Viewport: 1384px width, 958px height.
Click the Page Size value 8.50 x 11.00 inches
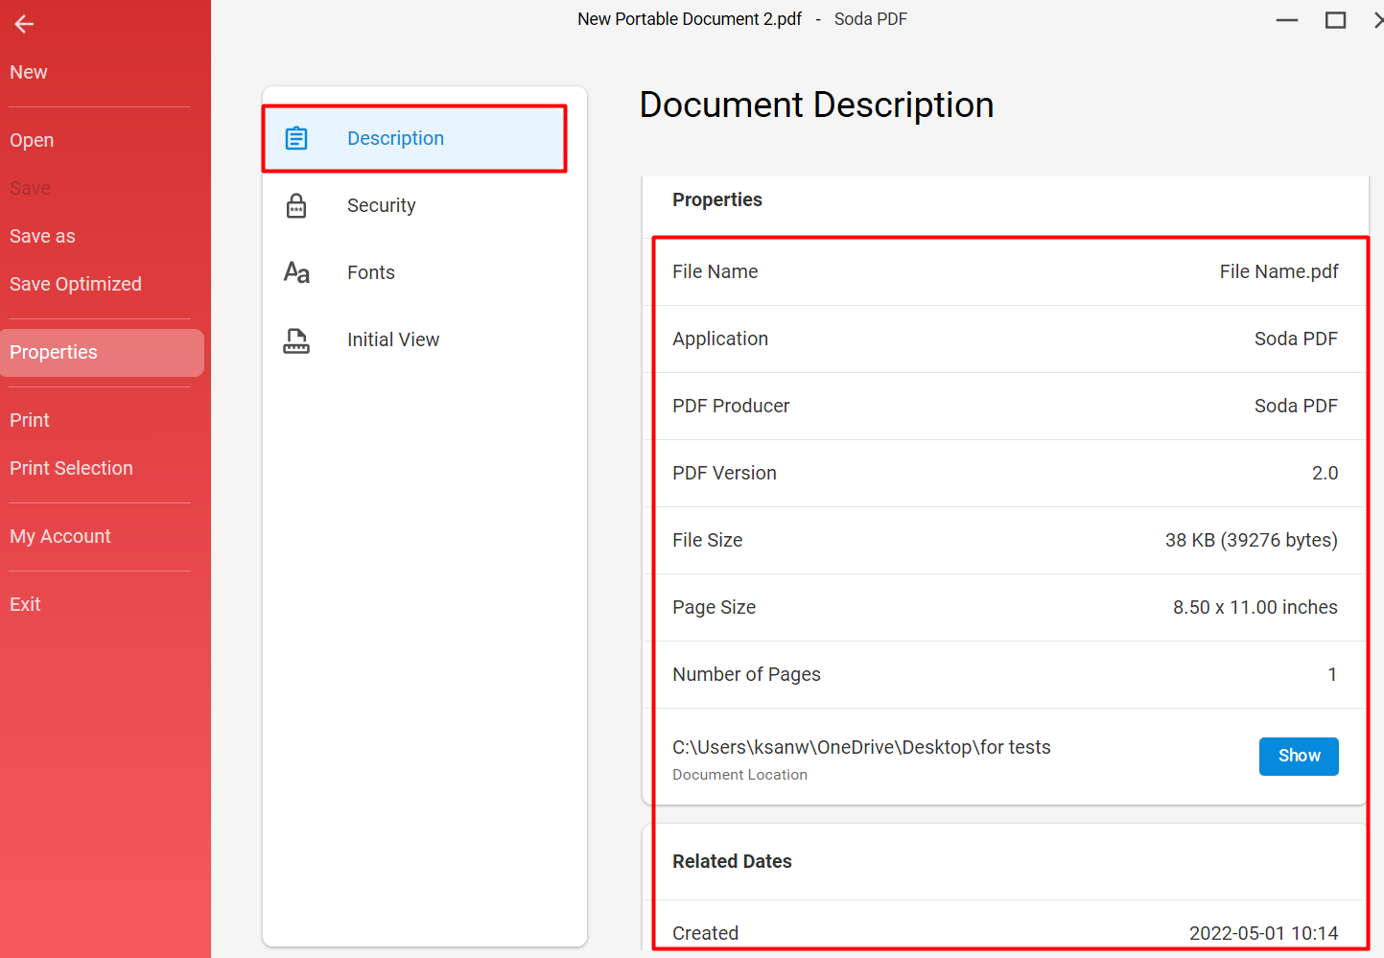click(1255, 607)
